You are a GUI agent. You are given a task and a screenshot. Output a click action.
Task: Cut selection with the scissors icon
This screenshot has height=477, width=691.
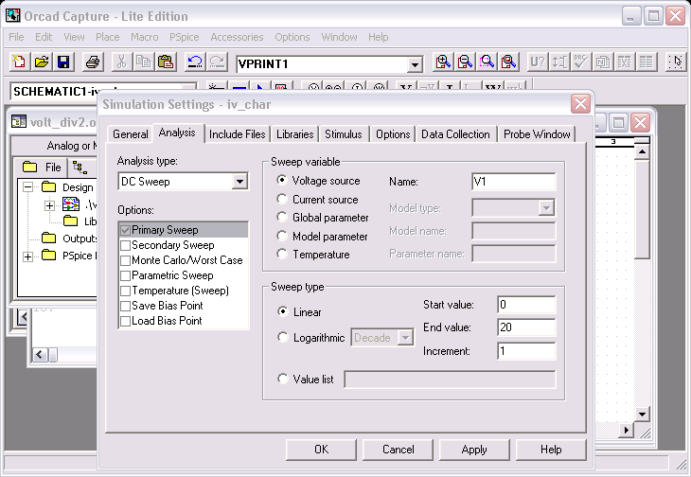(121, 62)
